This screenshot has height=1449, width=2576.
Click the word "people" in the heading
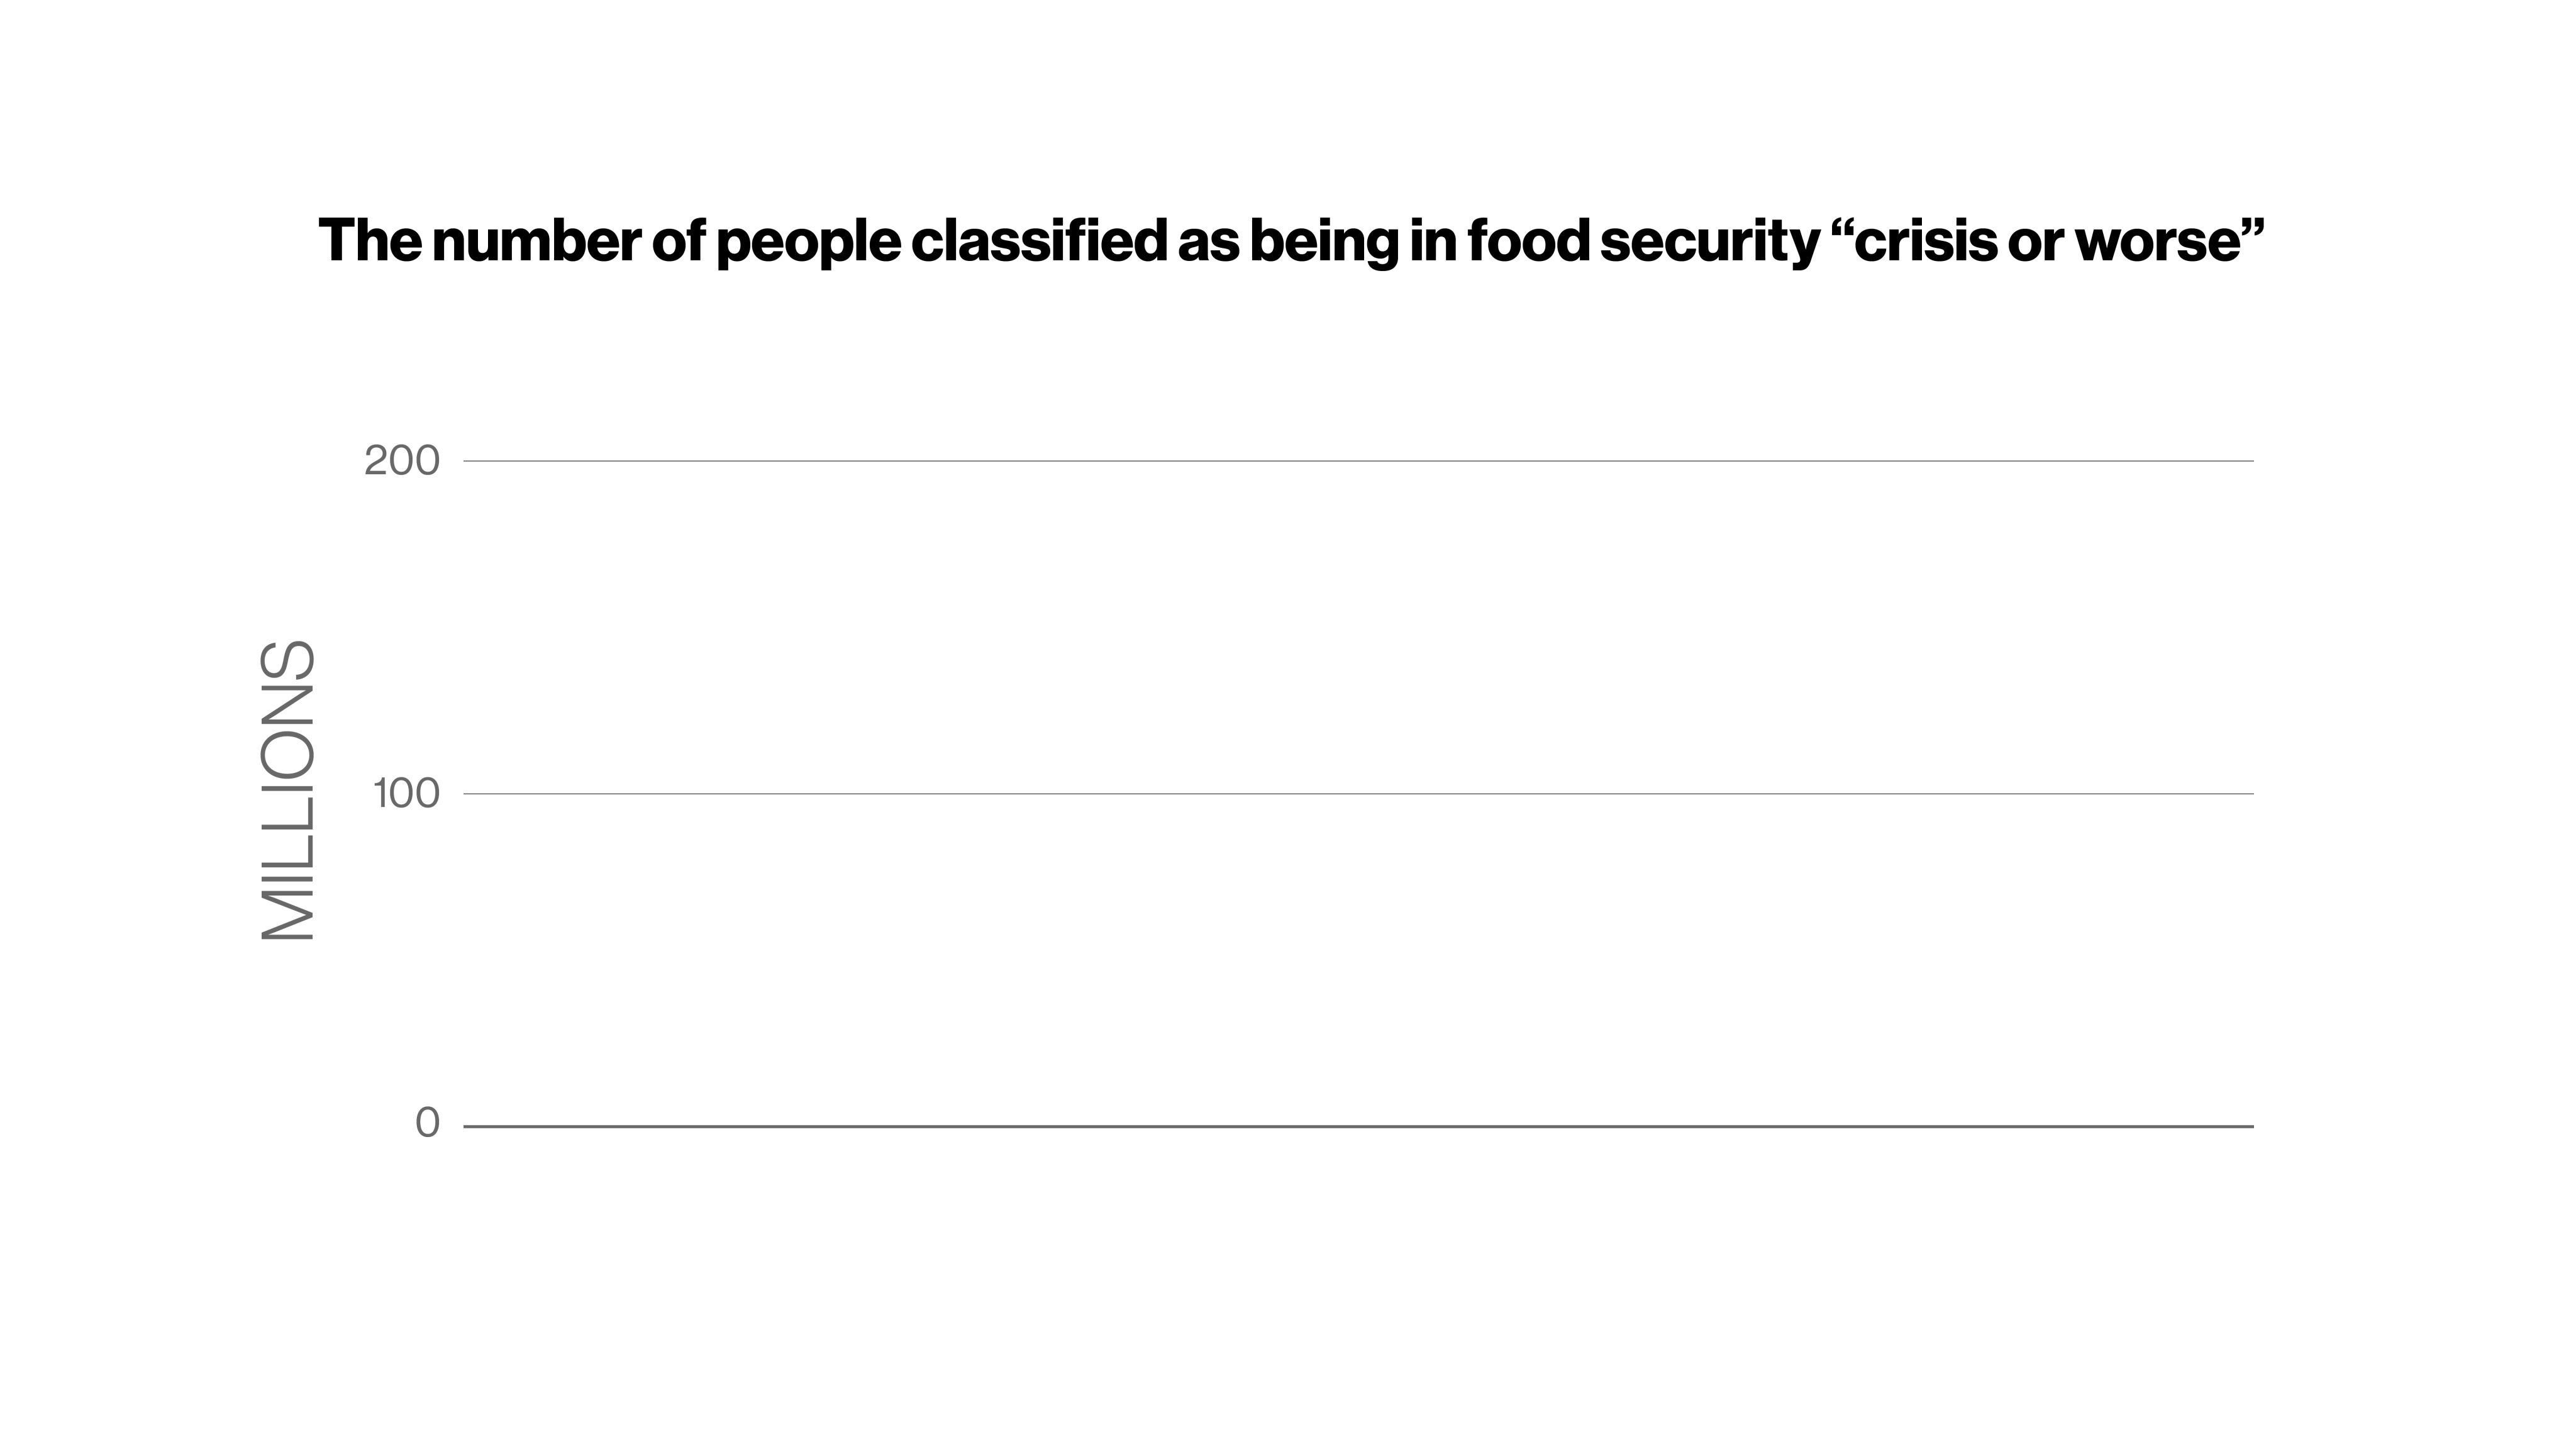click(808, 243)
